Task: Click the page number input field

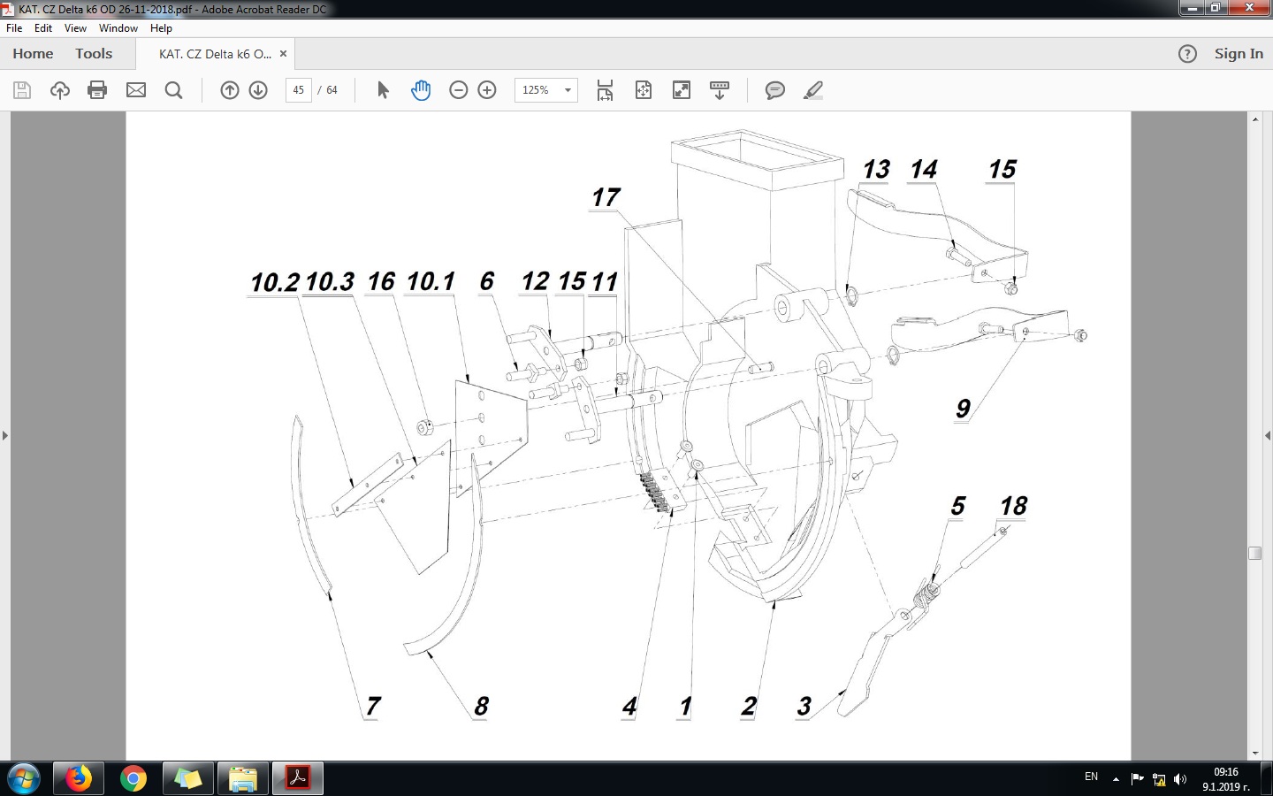Action: point(299,90)
